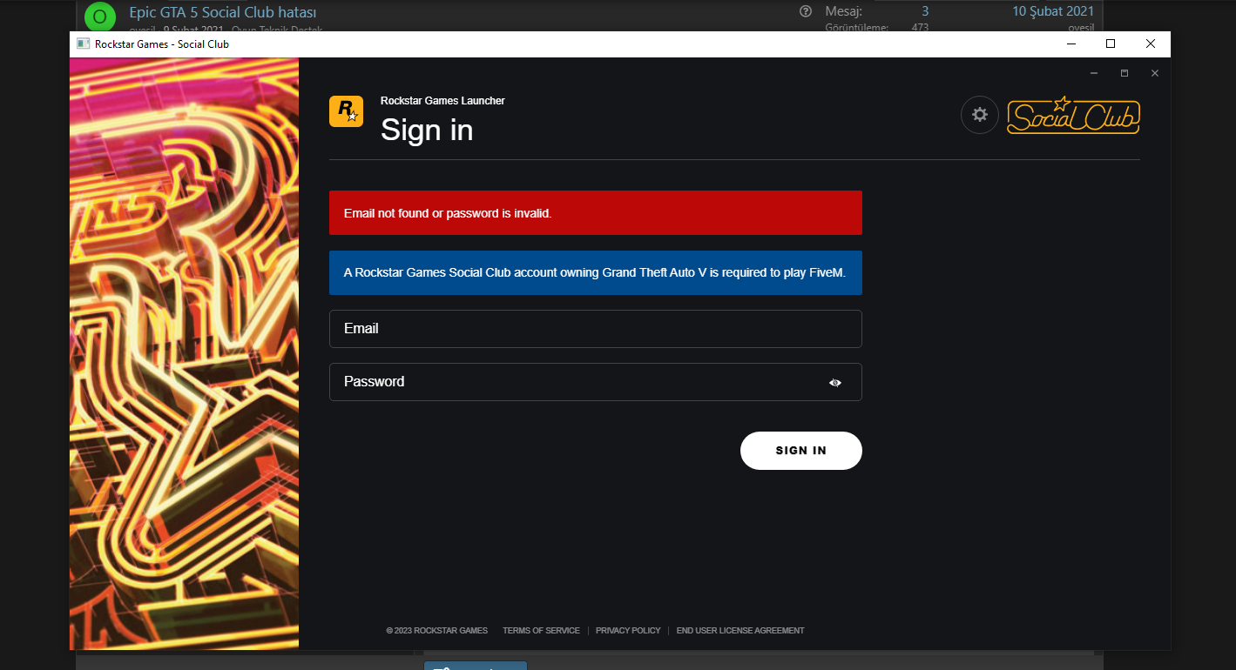Image resolution: width=1236 pixels, height=670 pixels.
Task: Click the question mark icon in forum thread row
Action: click(x=805, y=11)
